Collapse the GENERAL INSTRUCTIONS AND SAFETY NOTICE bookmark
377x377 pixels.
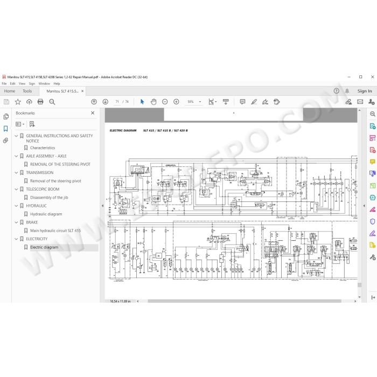(16, 136)
